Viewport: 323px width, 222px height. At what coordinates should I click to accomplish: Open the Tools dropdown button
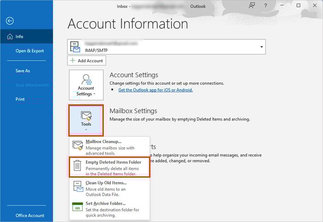[x=86, y=120]
